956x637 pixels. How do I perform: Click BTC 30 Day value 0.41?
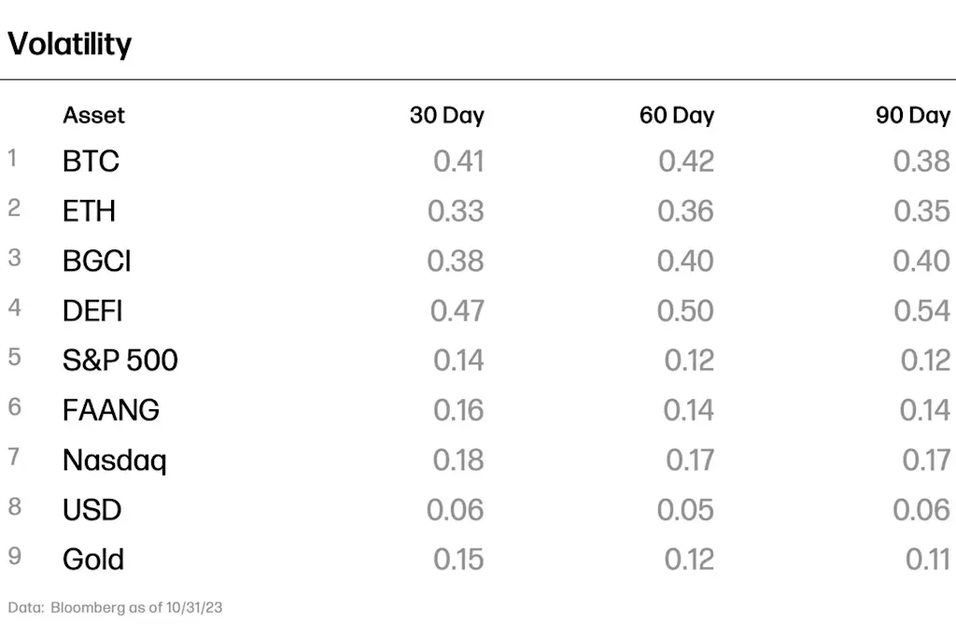tap(458, 161)
